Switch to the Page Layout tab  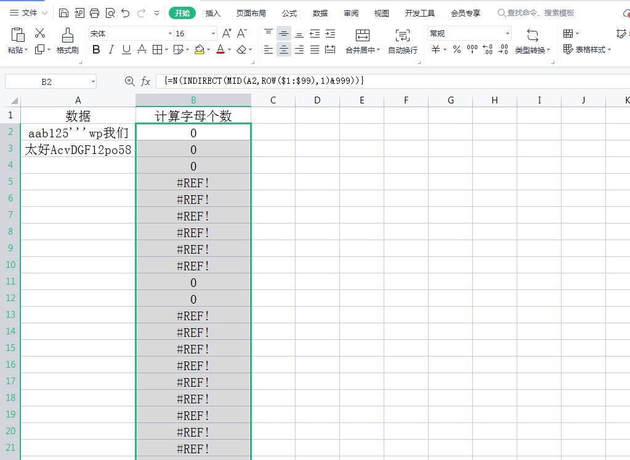point(251,14)
